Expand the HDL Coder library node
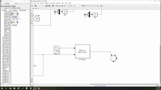The width and height of the screenshot is (161, 90). click(1, 51)
